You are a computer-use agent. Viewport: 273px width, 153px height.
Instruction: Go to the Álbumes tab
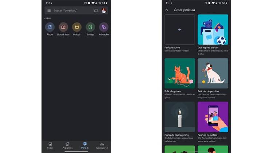coord(67,145)
